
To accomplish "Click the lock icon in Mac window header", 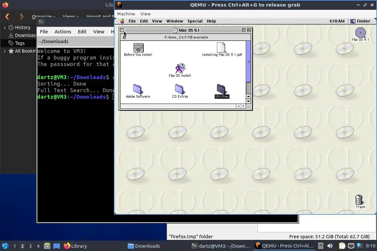I will [x=124, y=37].
